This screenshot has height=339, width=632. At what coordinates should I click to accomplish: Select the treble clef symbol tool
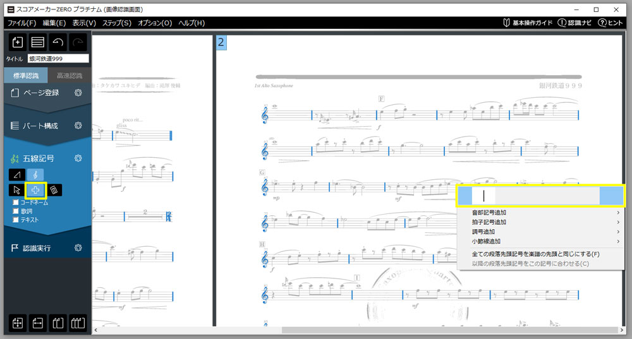(x=35, y=175)
